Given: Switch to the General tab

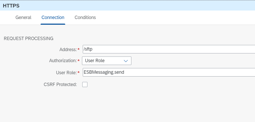Looking at the screenshot, I should [x=23, y=17].
